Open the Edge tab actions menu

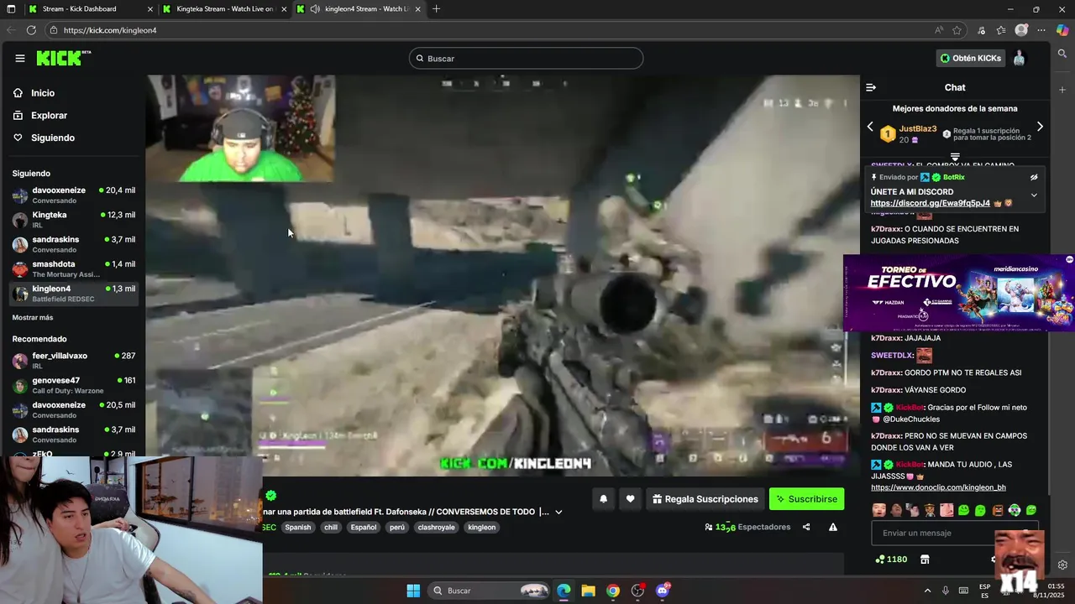(x=11, y=9)
